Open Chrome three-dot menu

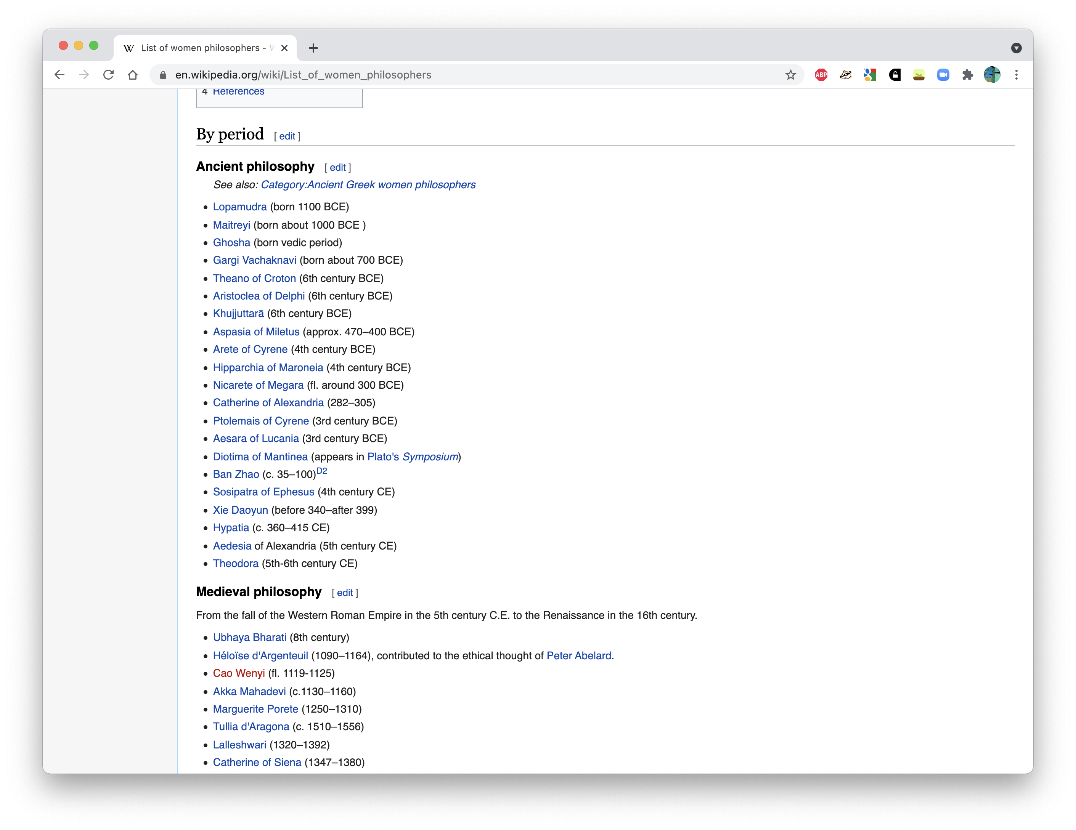click(1017, 75)
